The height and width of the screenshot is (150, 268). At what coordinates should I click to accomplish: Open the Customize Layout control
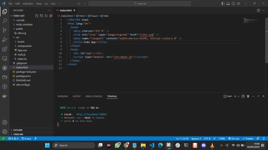[238, 4]
